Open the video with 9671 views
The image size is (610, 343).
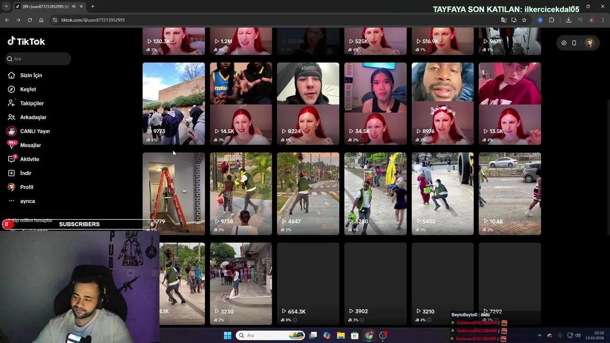[x=510, y=41]
